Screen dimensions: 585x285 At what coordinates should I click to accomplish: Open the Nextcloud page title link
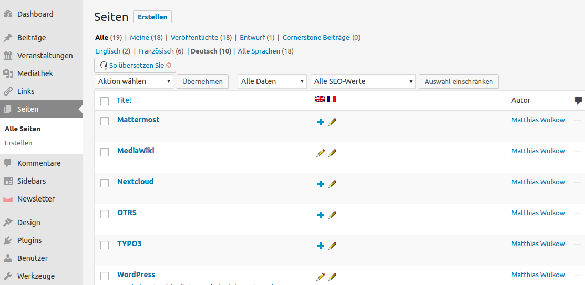tap(136, 182)
